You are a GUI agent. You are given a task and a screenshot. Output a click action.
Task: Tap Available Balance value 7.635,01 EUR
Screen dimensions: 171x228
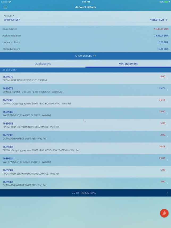pos(161,36)
